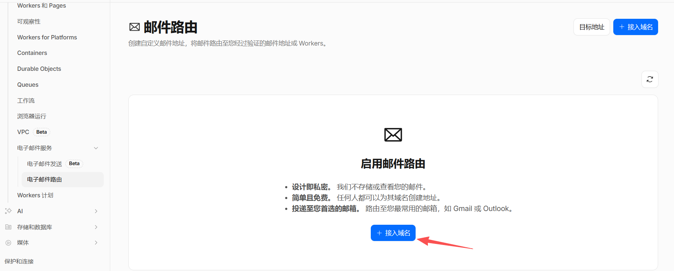
Task: Click 接入域名 button in the card
Action: click(x=393, y=233)
